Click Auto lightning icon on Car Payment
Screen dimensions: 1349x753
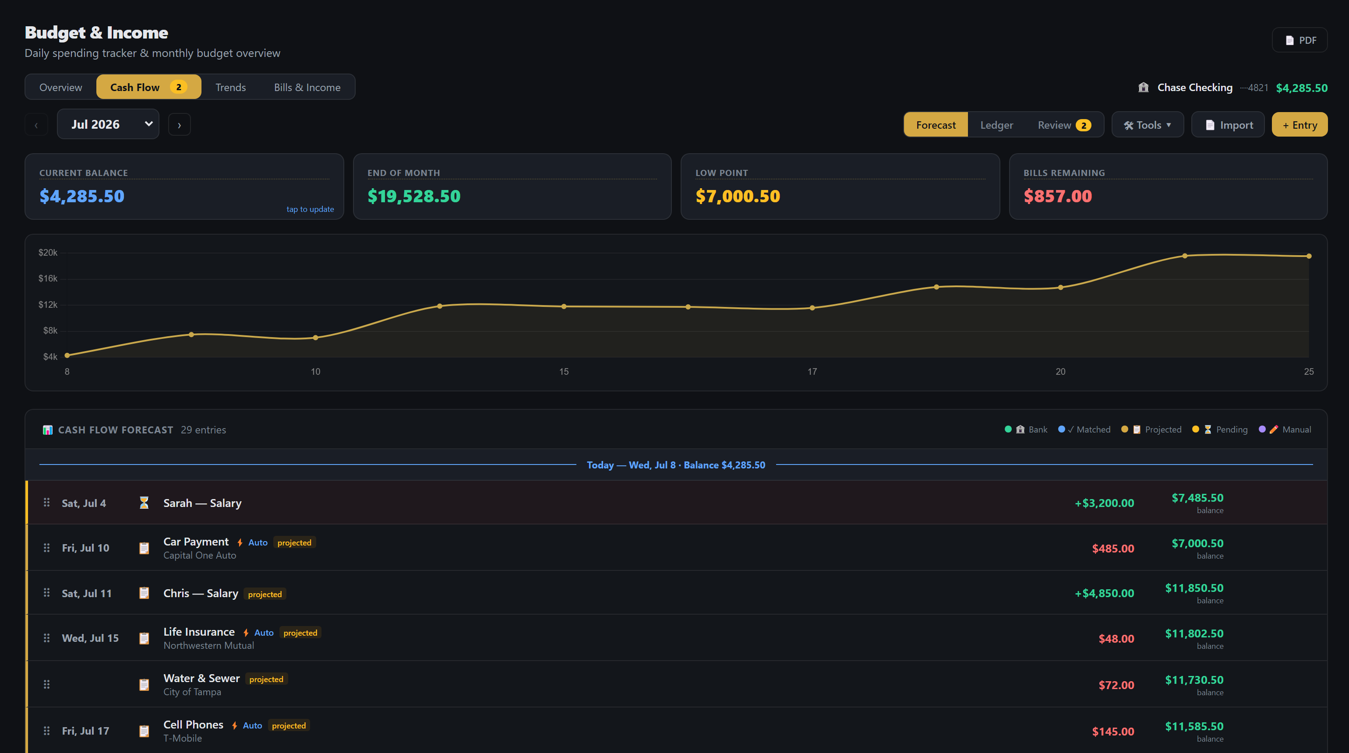coord(240,542)
